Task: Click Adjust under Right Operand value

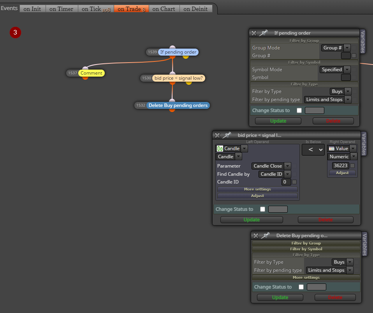Action: tap(342, 173)
